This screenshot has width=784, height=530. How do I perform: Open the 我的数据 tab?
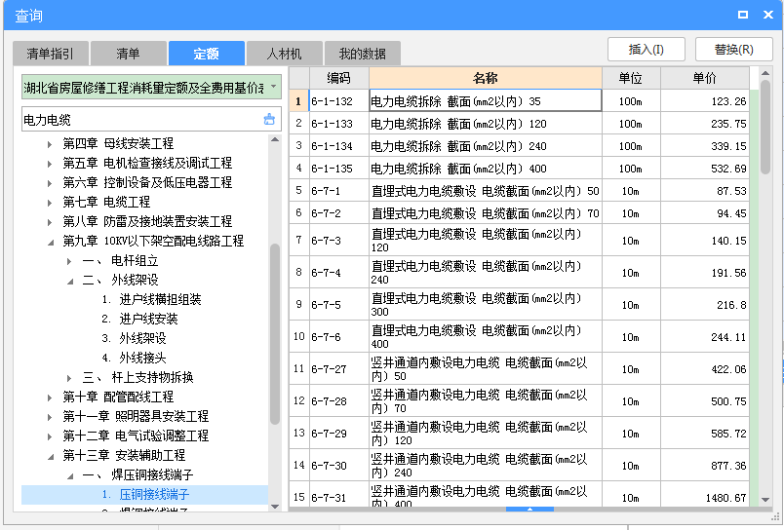tap(363, 54)
